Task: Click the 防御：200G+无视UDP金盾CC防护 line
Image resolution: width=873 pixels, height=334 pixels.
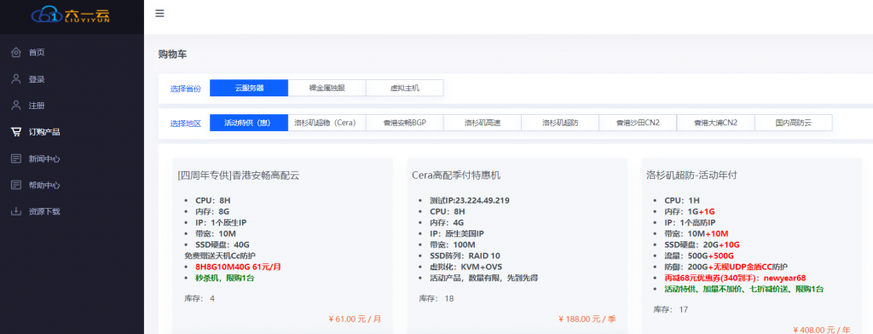Action: point(726,267)
